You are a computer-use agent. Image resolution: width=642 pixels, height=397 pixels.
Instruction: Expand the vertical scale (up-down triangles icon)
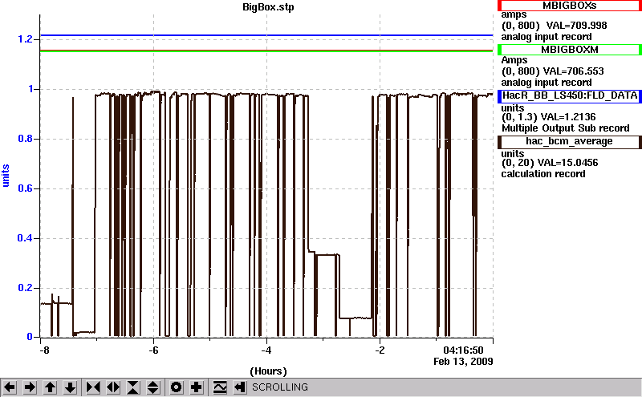[153, 387]
